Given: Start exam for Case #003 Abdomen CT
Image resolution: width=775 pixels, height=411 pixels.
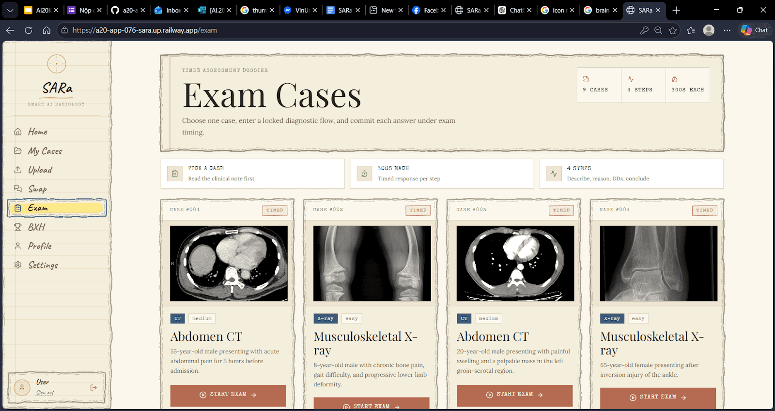Looking at the screenshot, I should tap(514, 395).
